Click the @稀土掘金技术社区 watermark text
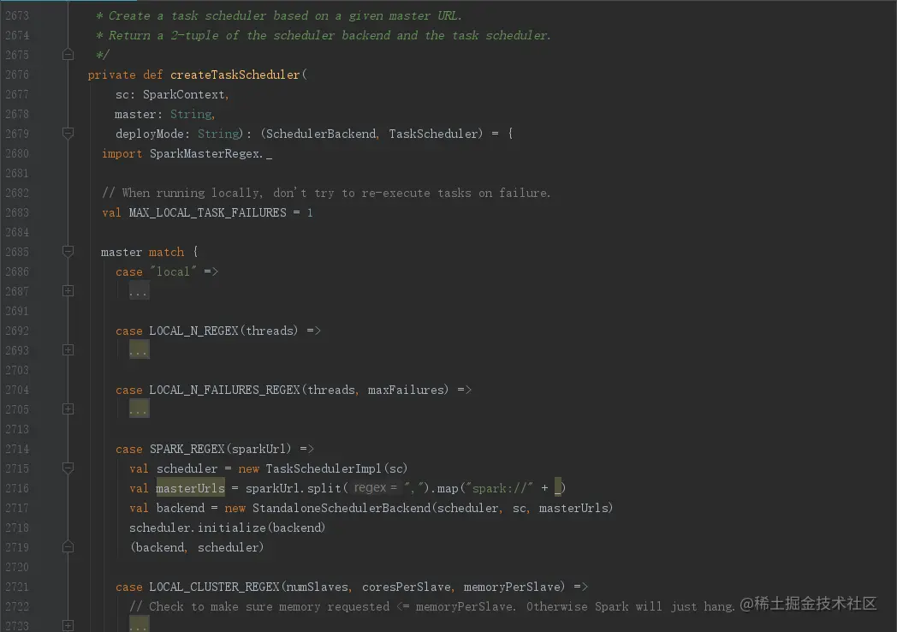 click(809, 604)
